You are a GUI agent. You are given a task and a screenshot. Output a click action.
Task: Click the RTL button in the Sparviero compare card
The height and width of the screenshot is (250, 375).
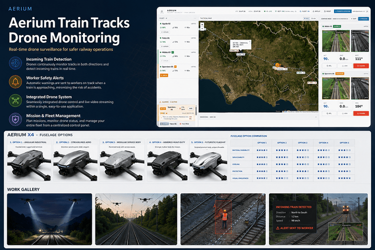329,113
